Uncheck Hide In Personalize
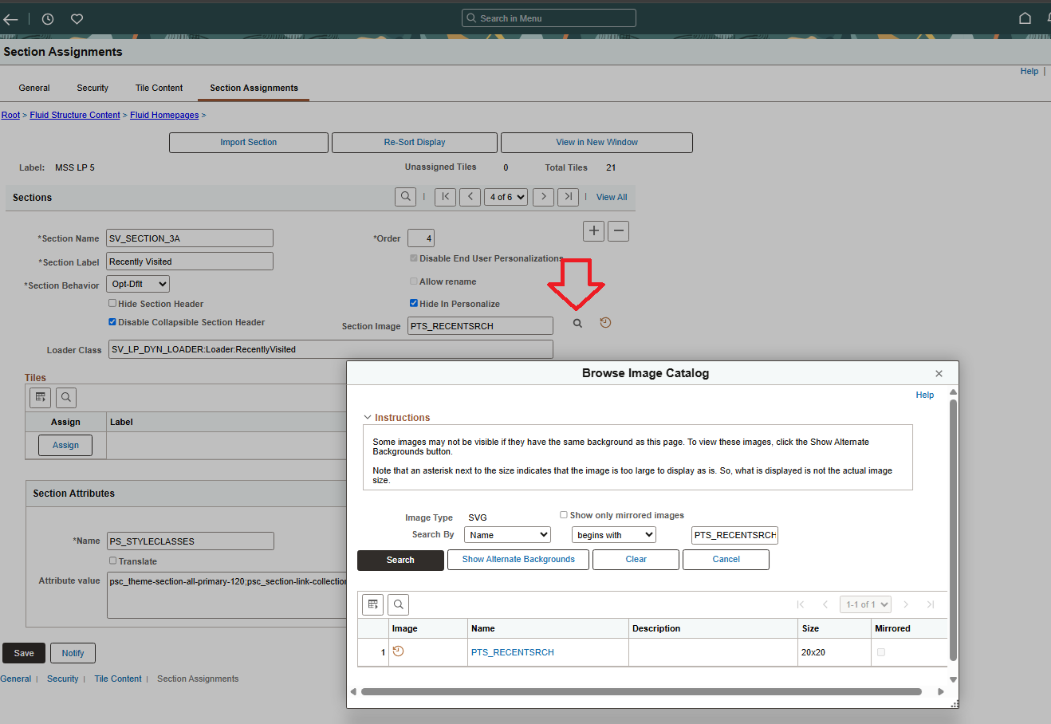Viewport: 1051px width, 724px height. [x=414, y=302]
